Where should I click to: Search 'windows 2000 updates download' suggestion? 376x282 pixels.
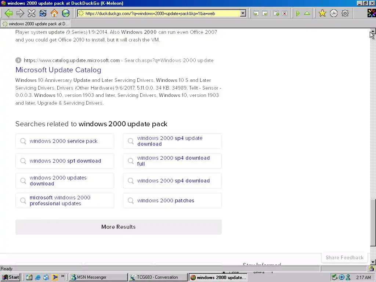pyautogui.click(x=65, y=181)
